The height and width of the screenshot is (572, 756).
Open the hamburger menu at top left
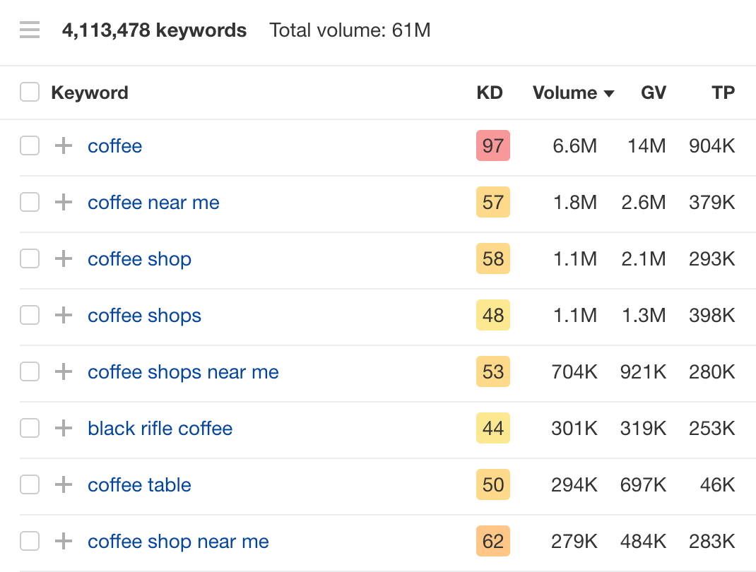(x=29, y=30)
